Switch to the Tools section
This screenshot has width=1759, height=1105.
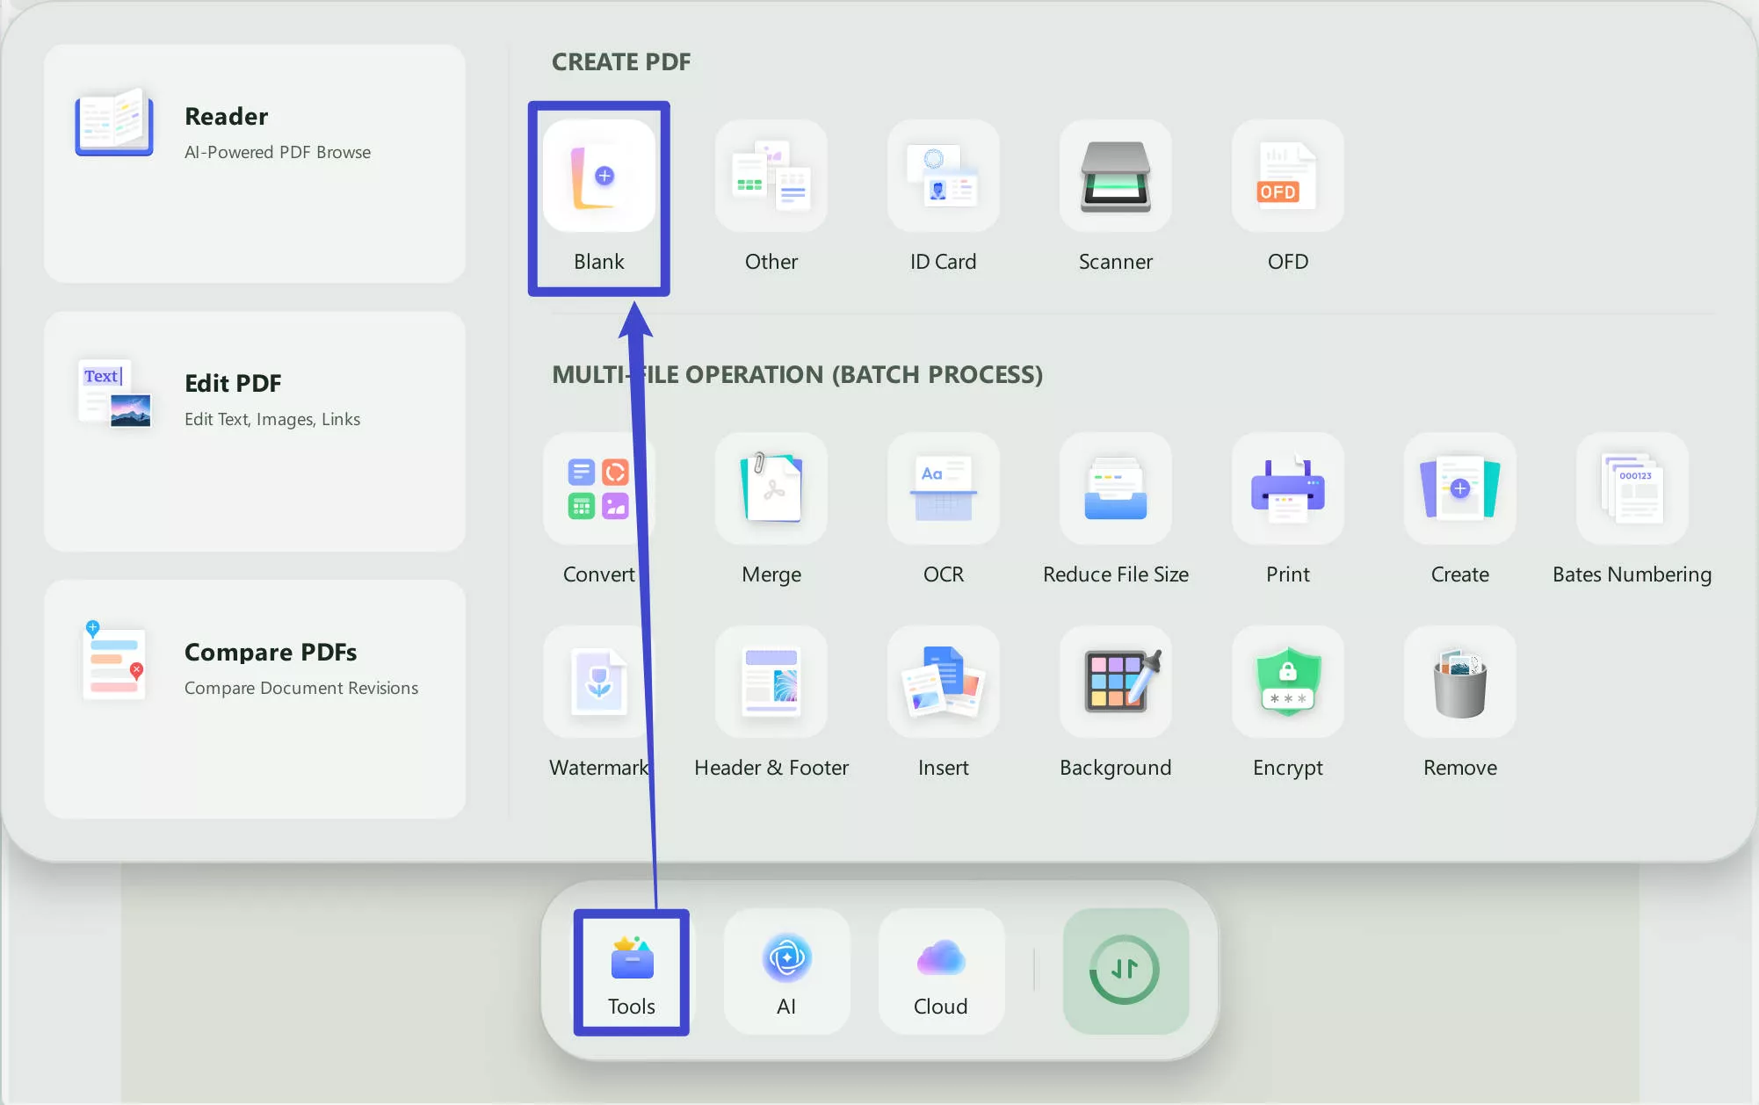pyautogui.click(x=630, y=972)
